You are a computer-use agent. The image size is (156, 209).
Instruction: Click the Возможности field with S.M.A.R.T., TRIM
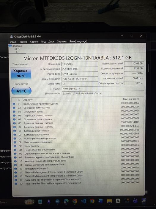point(103,93)
